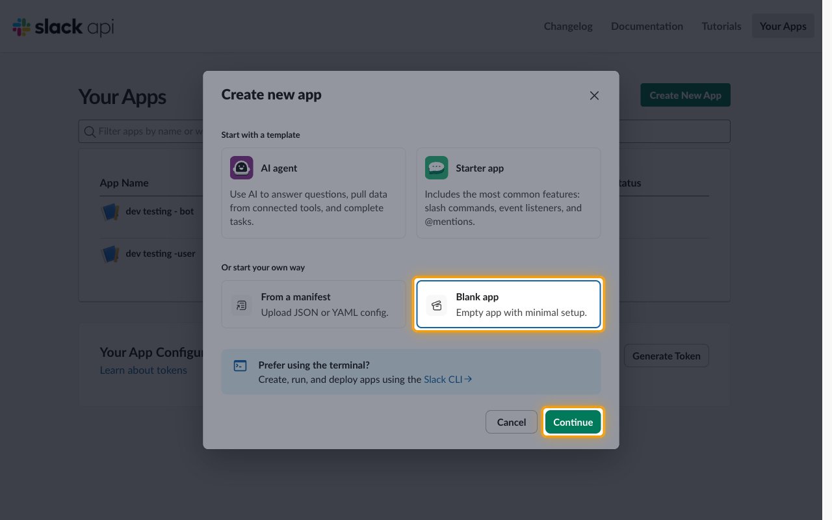Screen dimensions: 832x520
Task: Click the Generate Token button
Action: click(x=666, y=356)
